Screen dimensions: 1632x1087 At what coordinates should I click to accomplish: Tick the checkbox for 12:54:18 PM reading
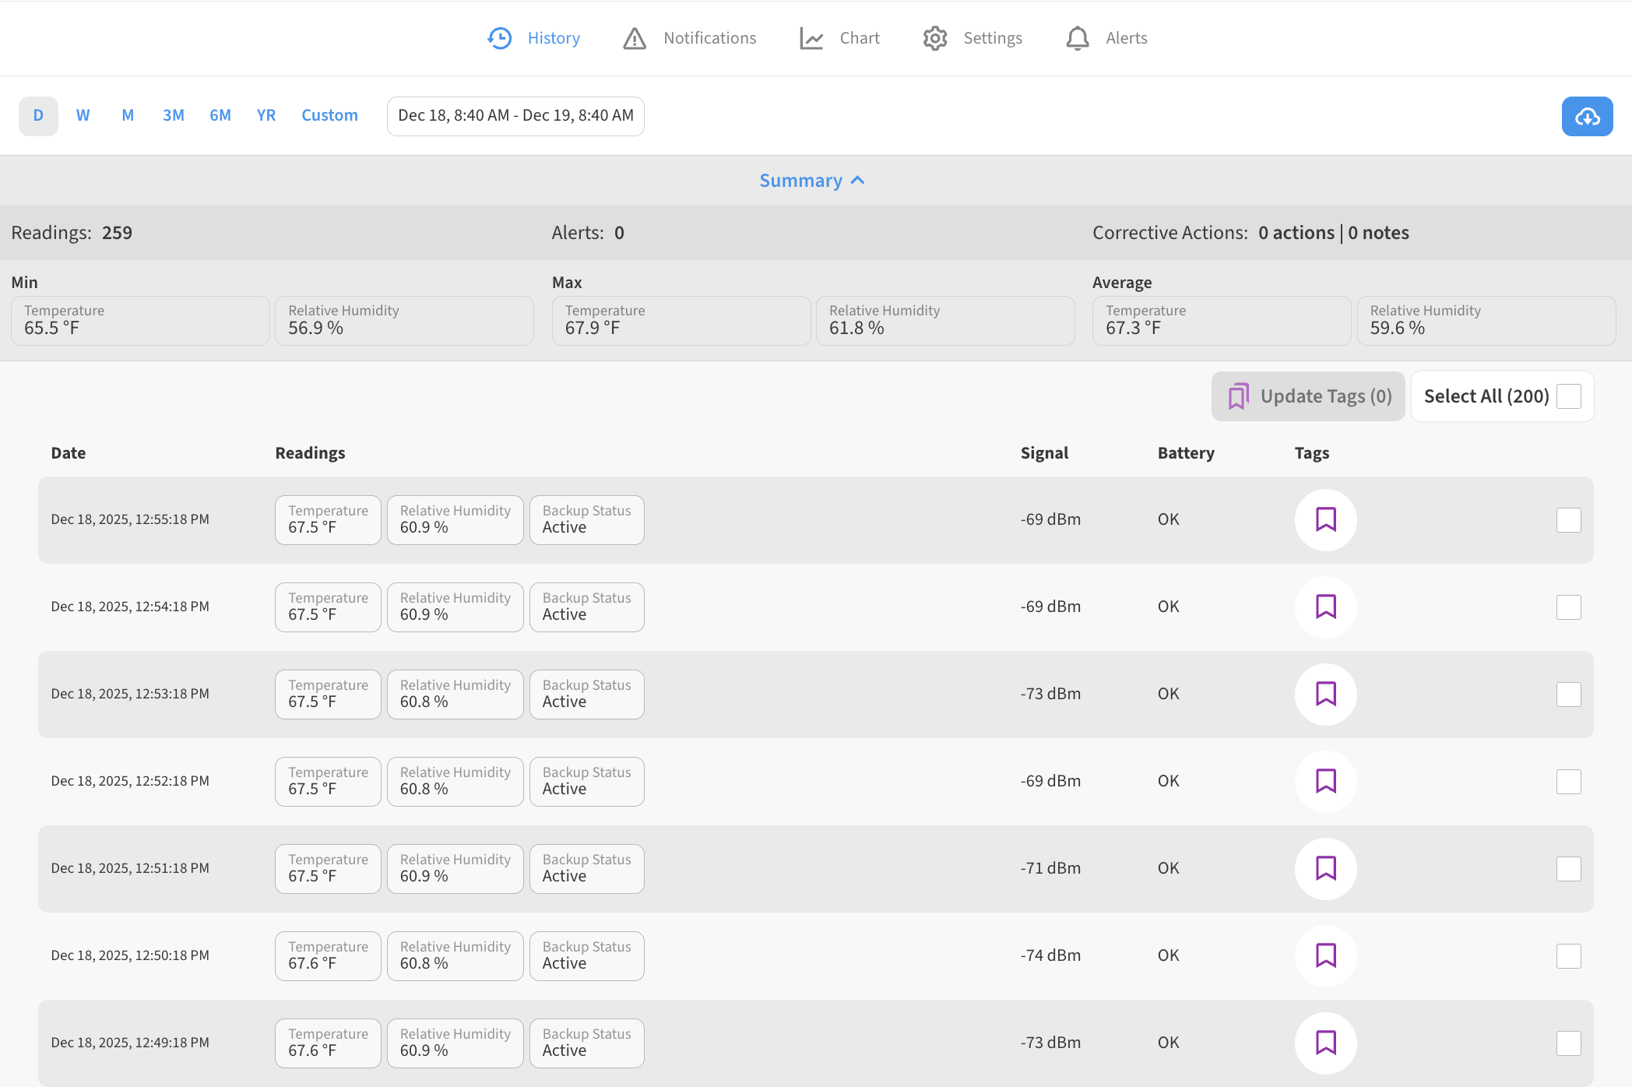[1568, 607]
